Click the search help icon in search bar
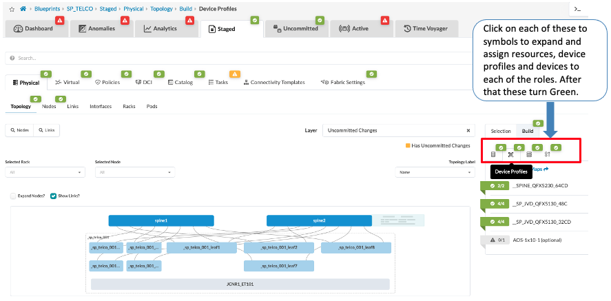 [12, 58]
